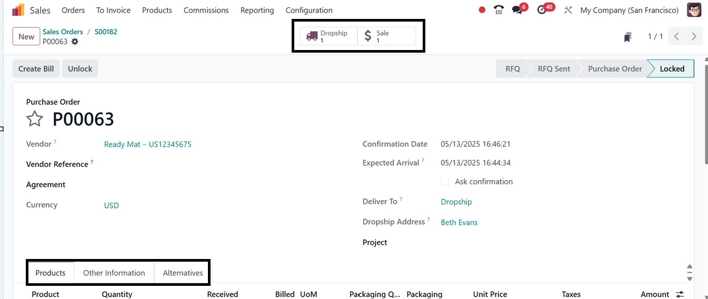Open the Configuration menu
The height and width of the screenshot is (299, 708).
[x=309, y=10]
